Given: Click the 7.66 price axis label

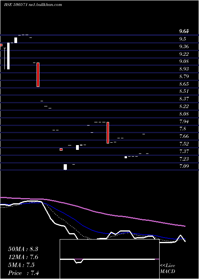Looking at the screenshot, I should [184, 136].
